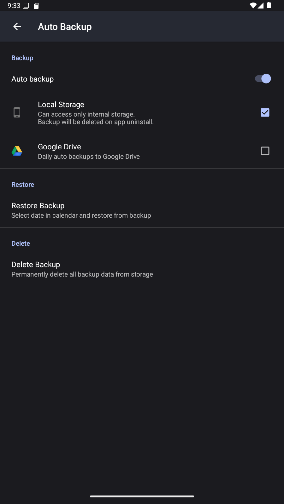
Task: Tap the cellular signal icon
Action: click(x=261, y=5)
